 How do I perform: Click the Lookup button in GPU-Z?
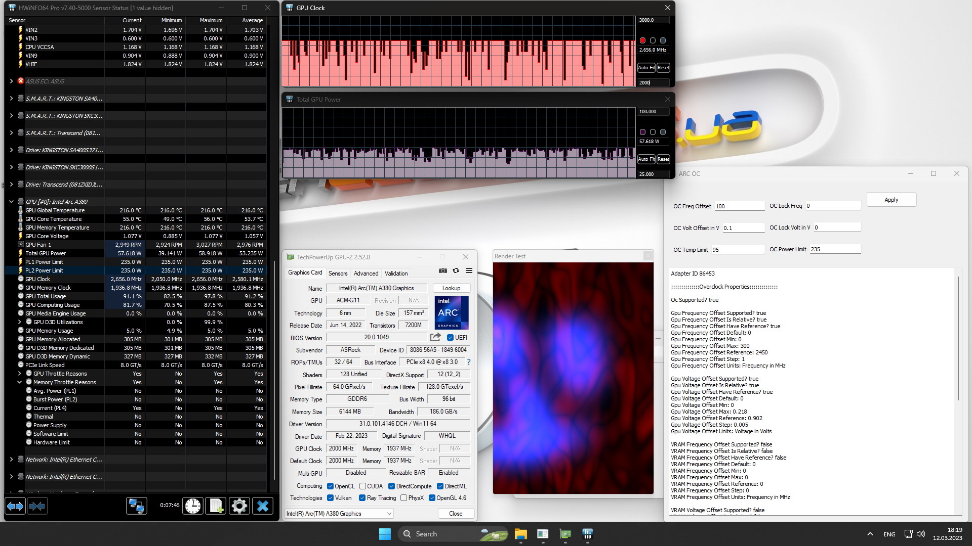[x=451, y=288]
